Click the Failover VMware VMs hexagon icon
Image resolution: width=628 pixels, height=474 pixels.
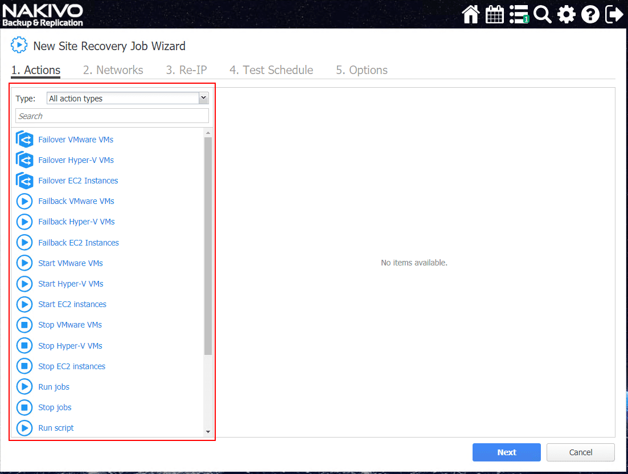[x=24, y=139]
